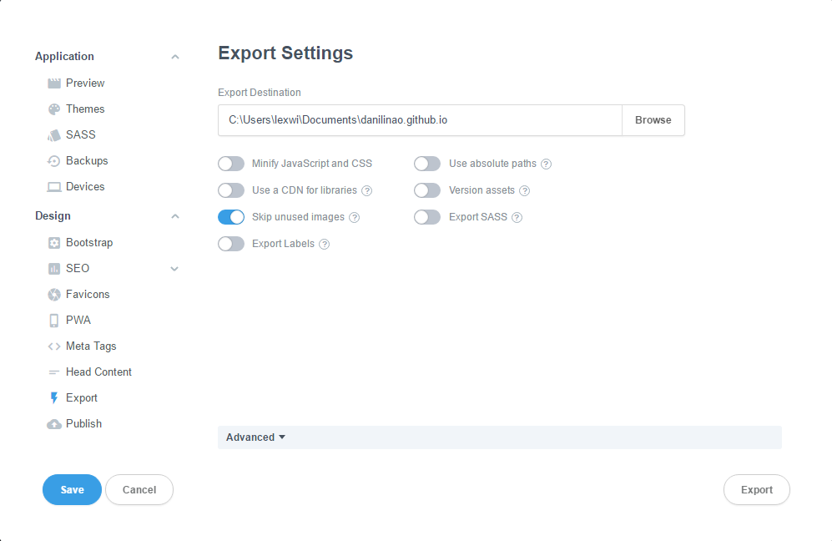This screenshot has width=832, height=541.
Task: Select Head Content in the sidebar
Action: [x=98, y=372]
